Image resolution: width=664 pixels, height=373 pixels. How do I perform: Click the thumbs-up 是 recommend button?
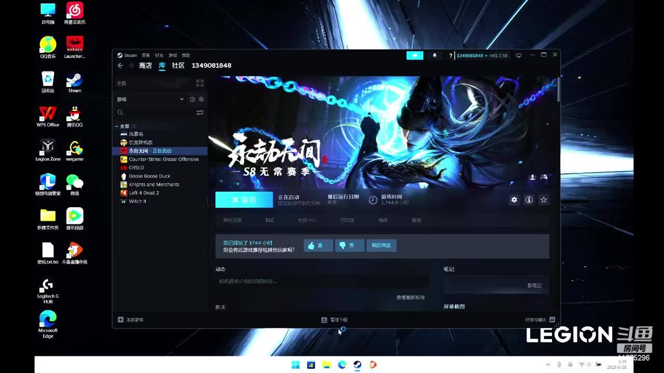318,245
